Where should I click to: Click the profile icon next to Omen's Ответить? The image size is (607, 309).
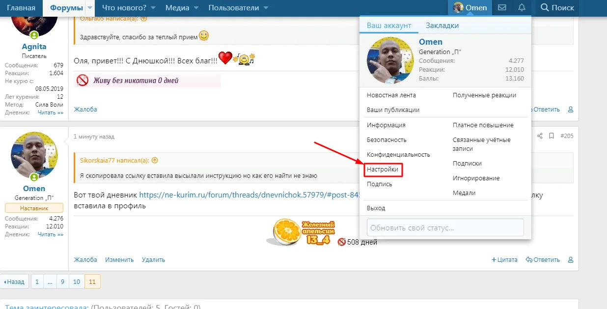coord(571,260)
